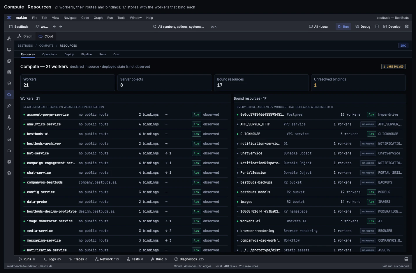Select the CLICKHOUSE VPC service row

[x=320, y=134]
